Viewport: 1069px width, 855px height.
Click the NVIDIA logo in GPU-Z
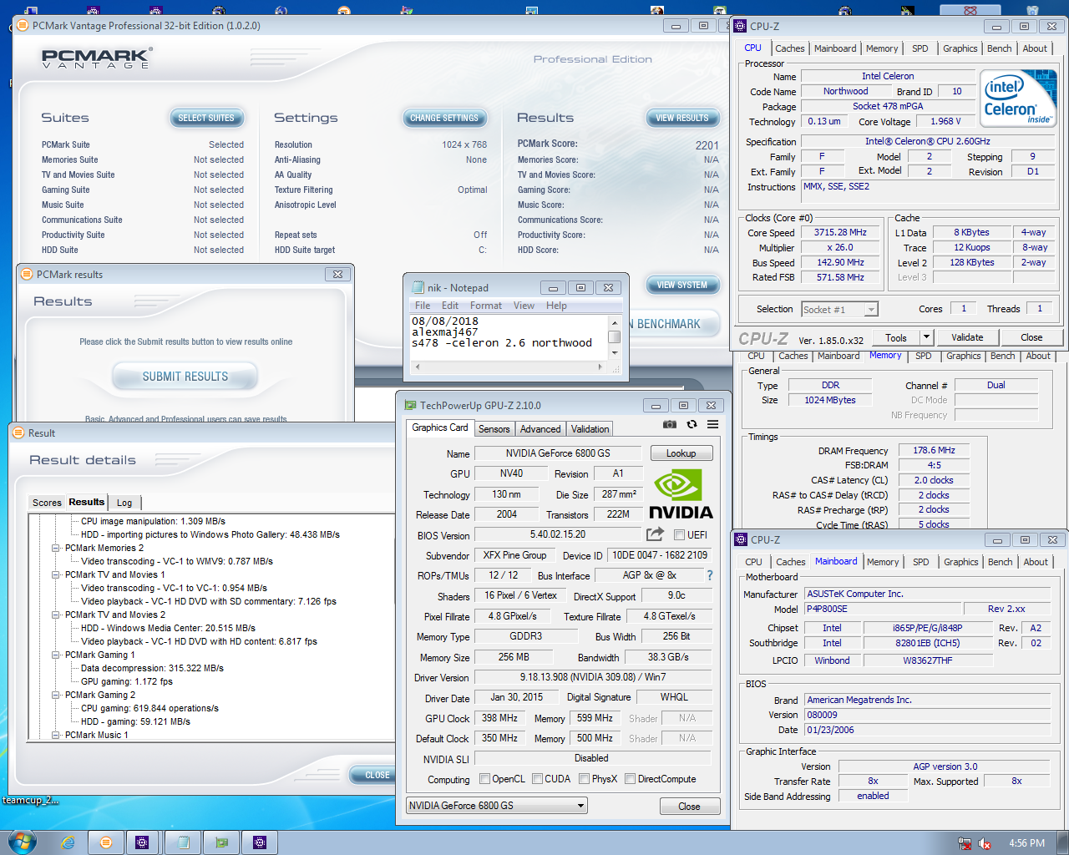[x=681, y=494]
